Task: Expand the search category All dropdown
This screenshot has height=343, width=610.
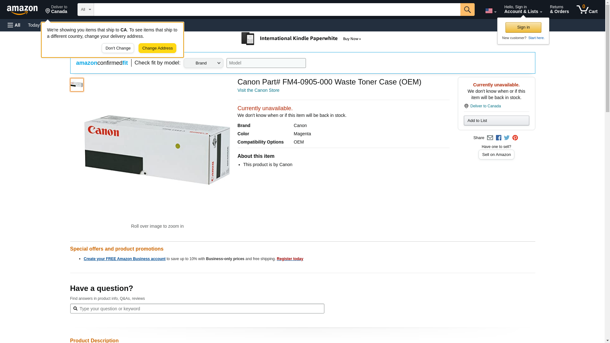Action: 85,10
